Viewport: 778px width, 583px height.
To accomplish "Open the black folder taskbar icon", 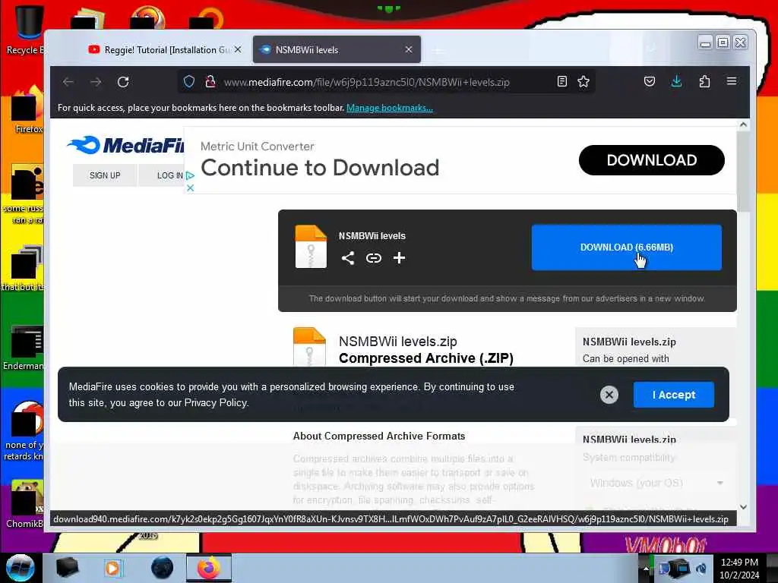I will (67, 568).
